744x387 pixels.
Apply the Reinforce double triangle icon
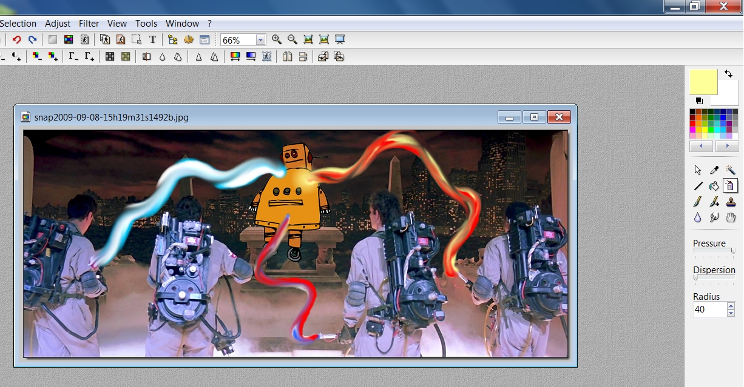(214, 56)
